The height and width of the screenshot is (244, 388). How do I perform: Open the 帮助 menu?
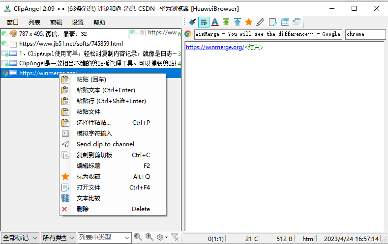point(99,23)
